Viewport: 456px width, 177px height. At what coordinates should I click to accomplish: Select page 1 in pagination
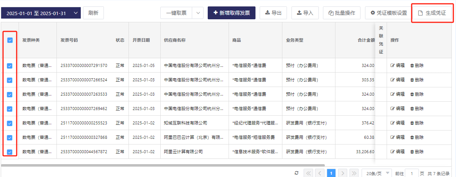pyautogui.click(x=331, y=173)
